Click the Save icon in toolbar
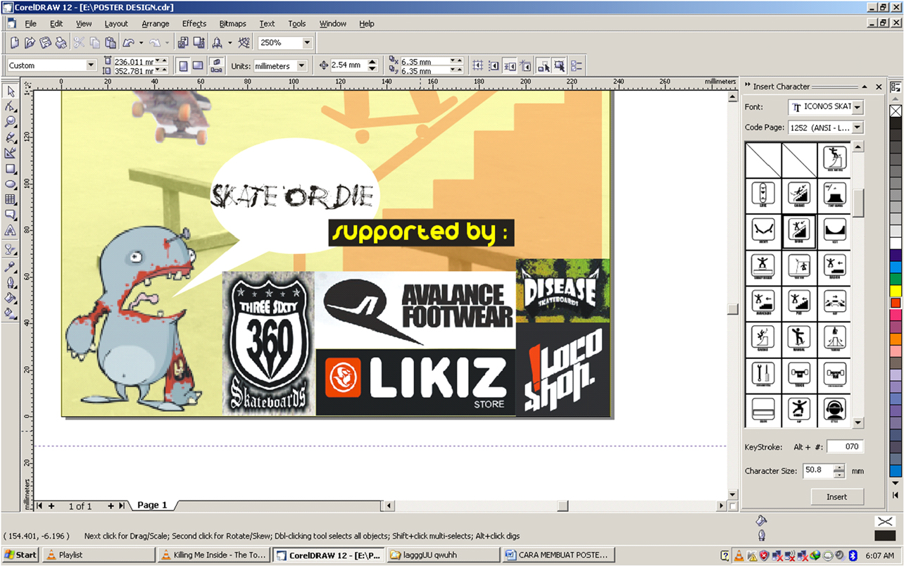 click(x=45, y=42)
